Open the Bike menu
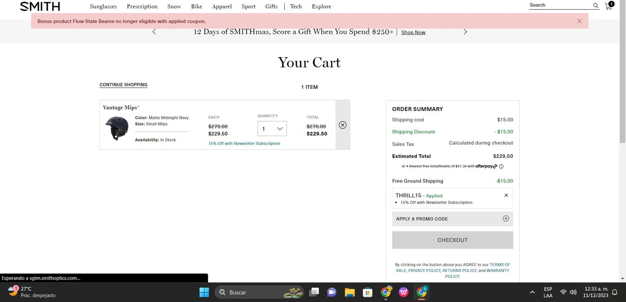The height and width of the screenshot is (302, 626). 197,6
